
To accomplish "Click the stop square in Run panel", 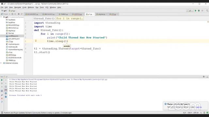I will point(2,84).
